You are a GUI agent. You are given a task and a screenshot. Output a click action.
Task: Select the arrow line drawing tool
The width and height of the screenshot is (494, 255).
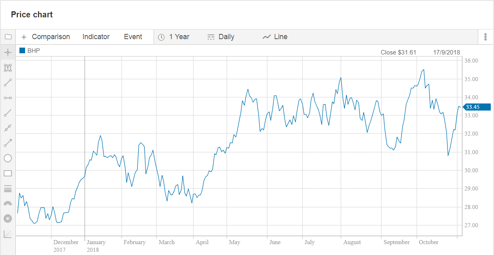8,143
